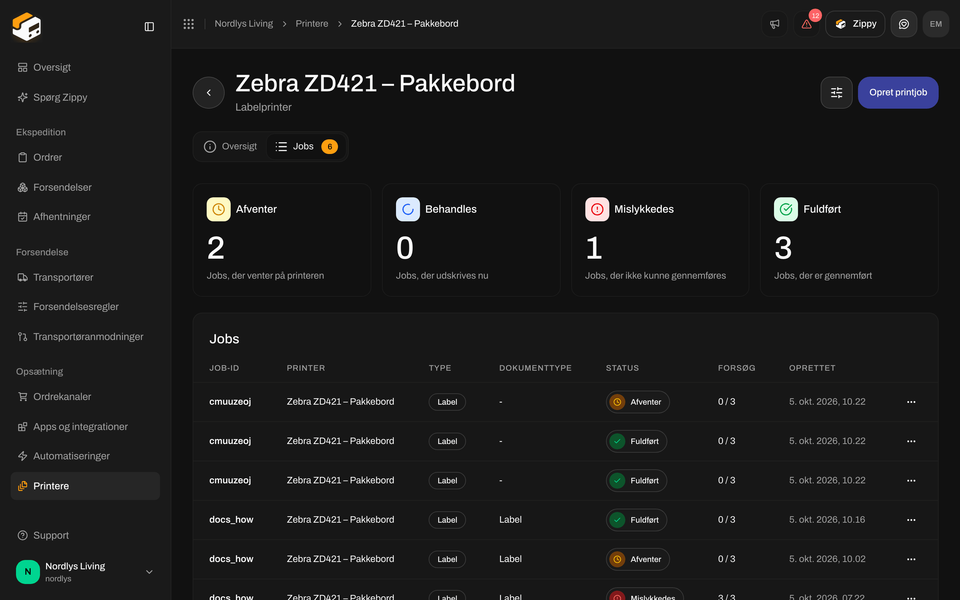
Task: Expand the Nordlys Living account switcher
Action: click(85, 572)
